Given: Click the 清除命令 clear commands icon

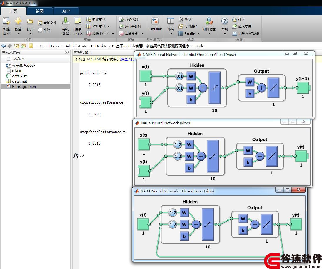Looking at the screenshot, I should 121,33.
